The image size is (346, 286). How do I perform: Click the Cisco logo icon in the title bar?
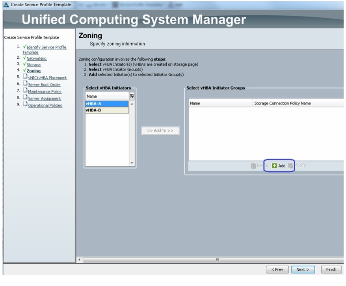pyautogui.click(x=6, y=4)
